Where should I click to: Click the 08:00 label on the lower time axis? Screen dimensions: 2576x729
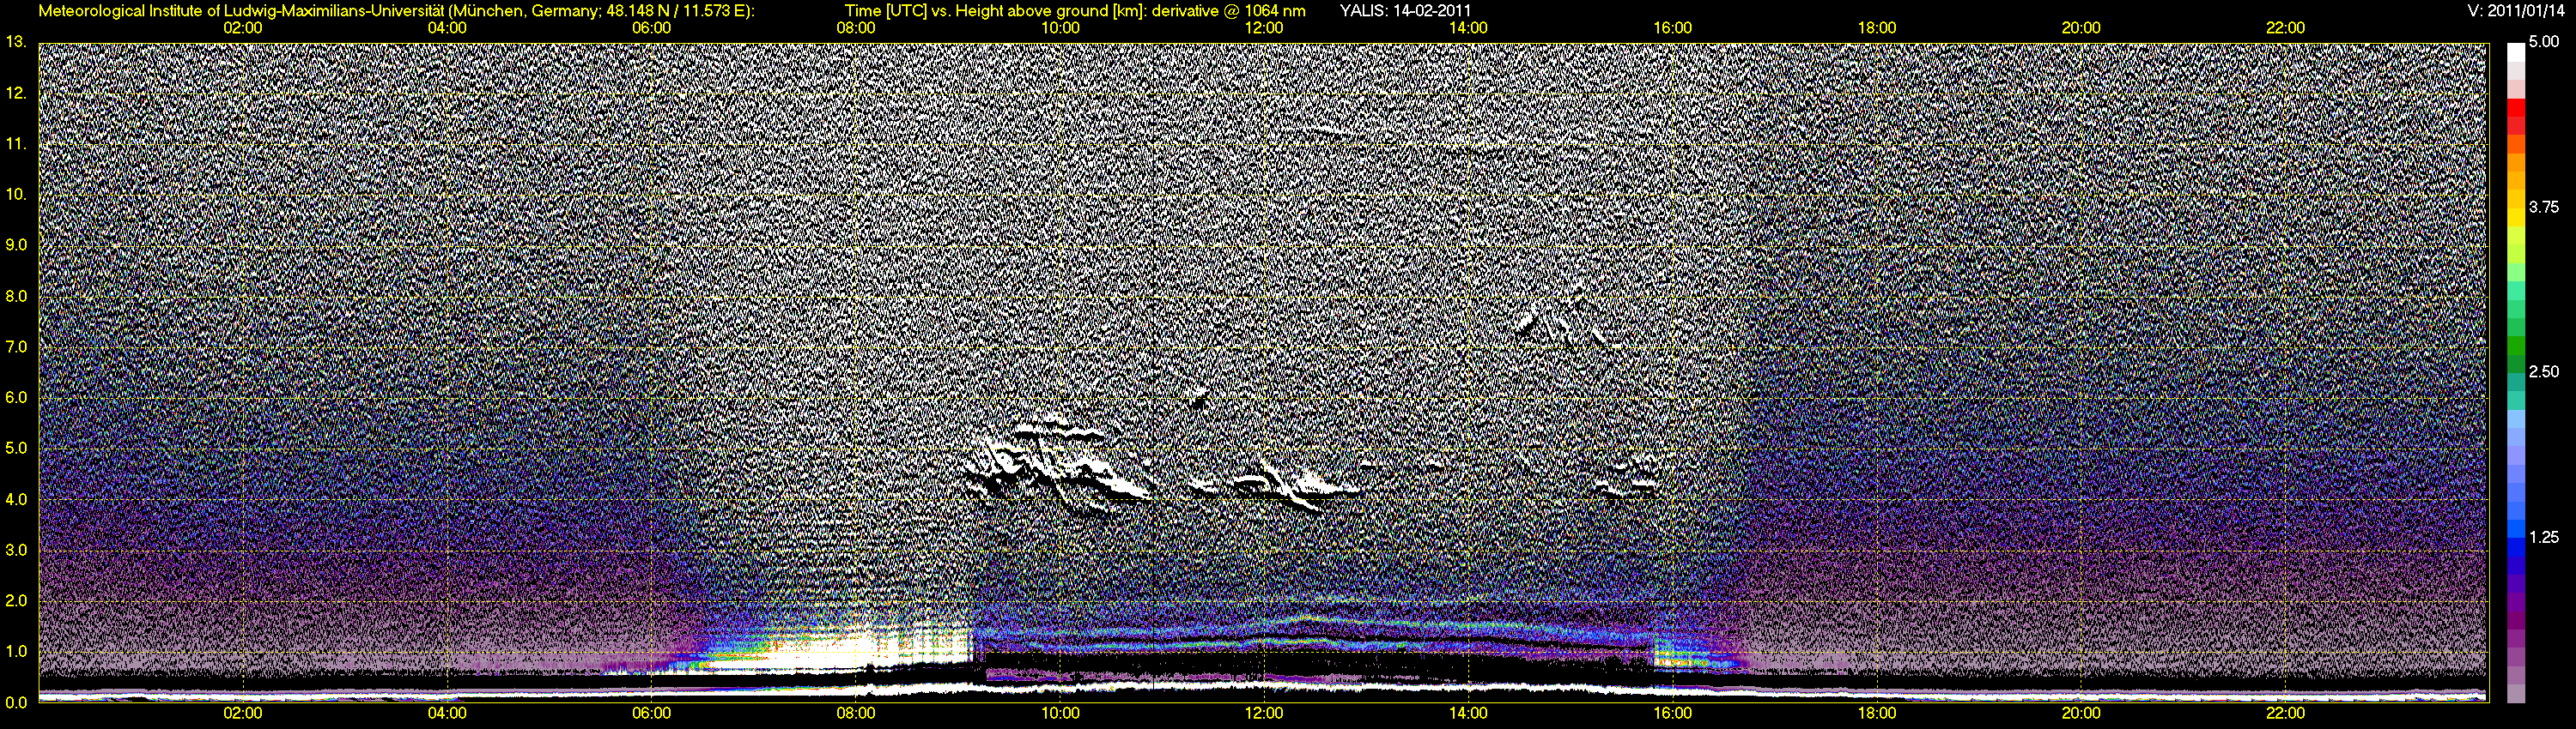pyautogui.click(x=856, y=714)
